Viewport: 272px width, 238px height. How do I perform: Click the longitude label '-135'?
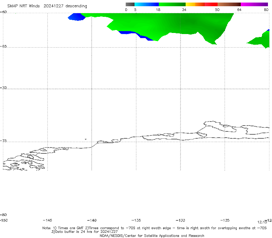[x=136, y=220]
